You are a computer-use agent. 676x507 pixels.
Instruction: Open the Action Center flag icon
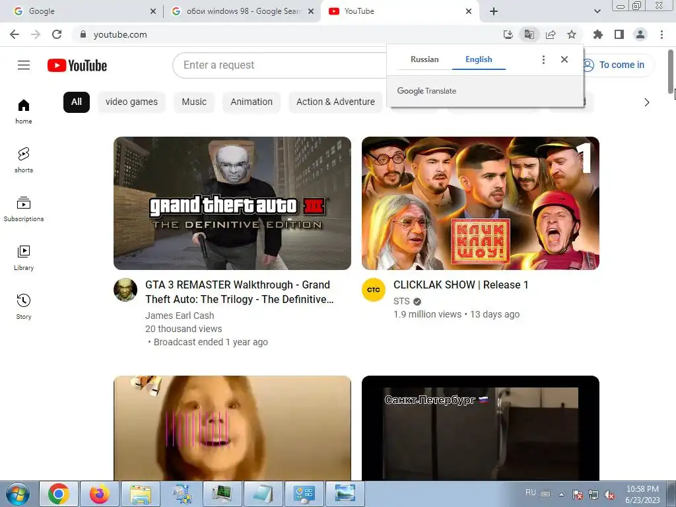tap(578, 494)
